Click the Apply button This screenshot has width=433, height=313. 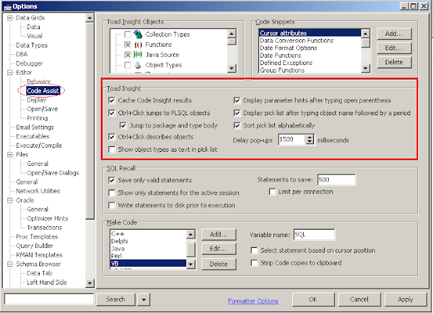click(405, 299)
